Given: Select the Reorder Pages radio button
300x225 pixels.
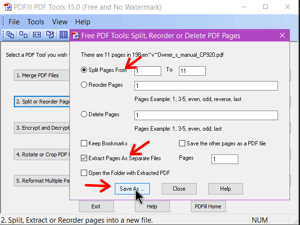Looking at the screenshot, I should [84, 85].
